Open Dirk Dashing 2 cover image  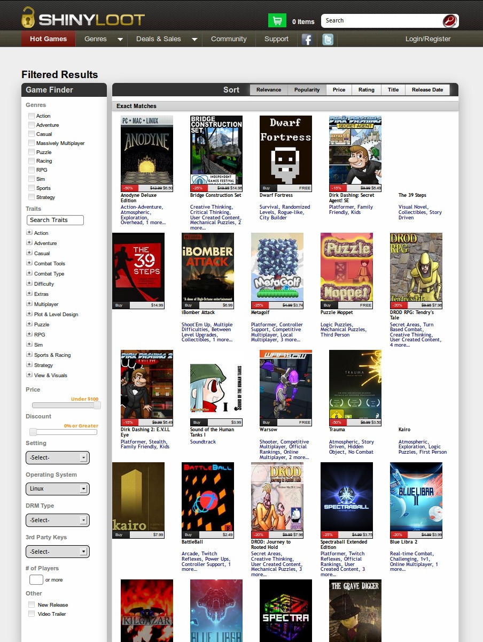pyautogui.click(x=147, y=384)
